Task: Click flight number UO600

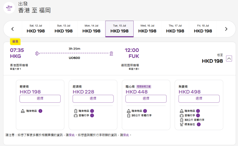Action: click(x=75, y=58)
